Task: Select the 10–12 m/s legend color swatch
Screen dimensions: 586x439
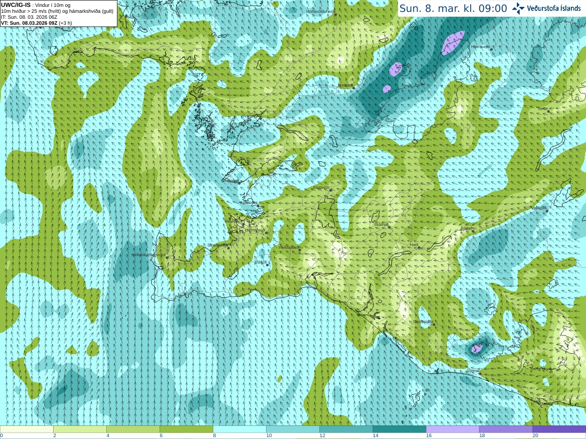Action: tap(293, 429)
